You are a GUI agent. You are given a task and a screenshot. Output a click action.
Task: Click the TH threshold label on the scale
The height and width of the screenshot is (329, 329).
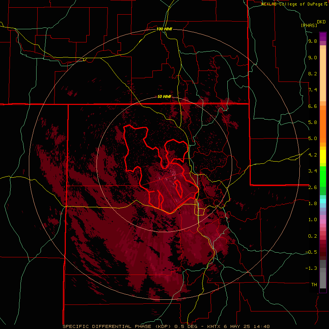tap(314, 284)
